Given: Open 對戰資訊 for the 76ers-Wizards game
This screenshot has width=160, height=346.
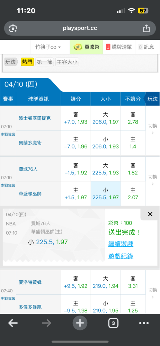Looking at the screenshot, I should tap(8, 185).
